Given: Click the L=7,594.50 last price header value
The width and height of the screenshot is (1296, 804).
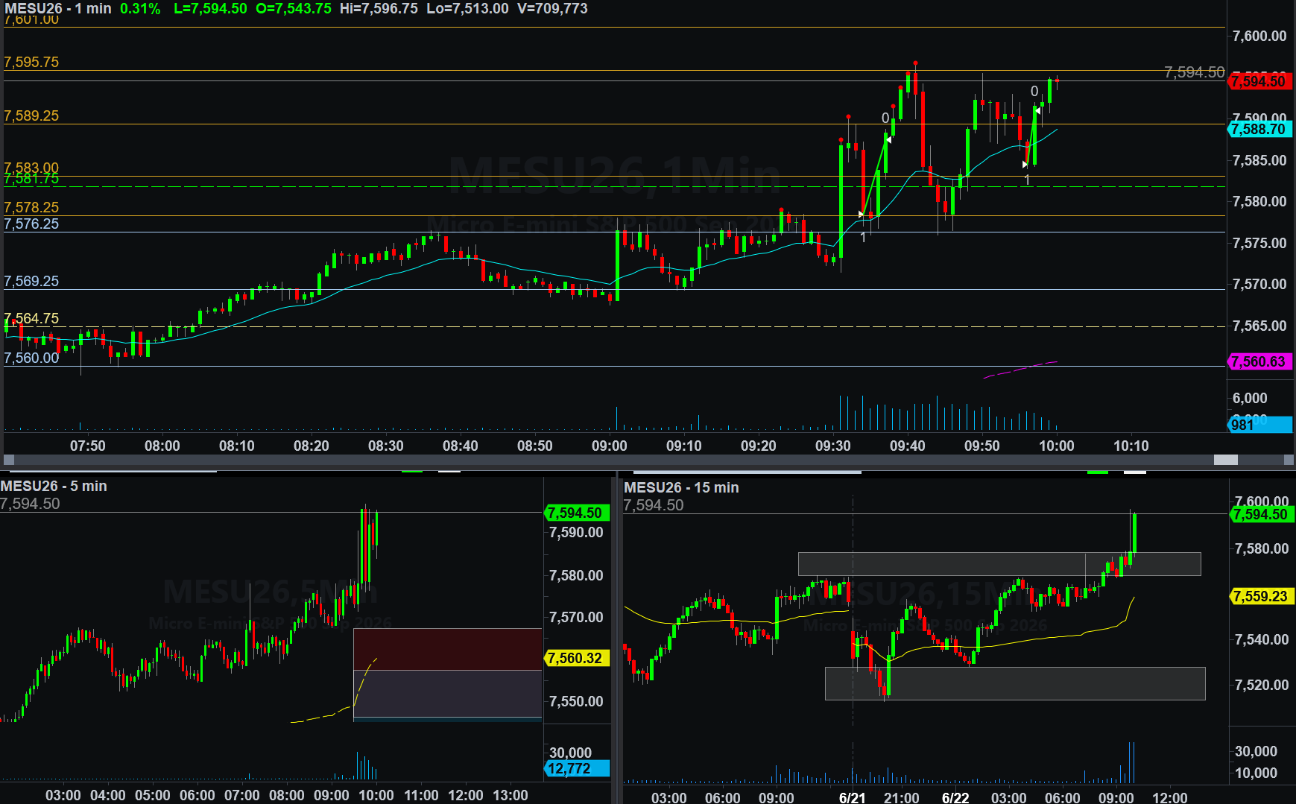Looking at the screenshot, I should [210, 8].
